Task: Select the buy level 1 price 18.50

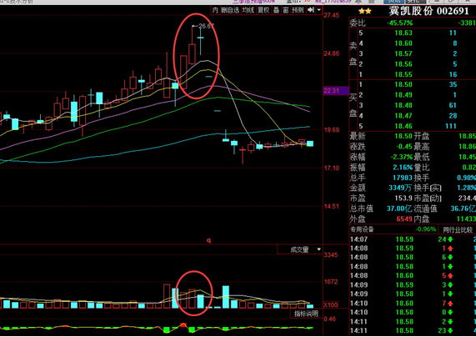Action: [x=403, y=84]
